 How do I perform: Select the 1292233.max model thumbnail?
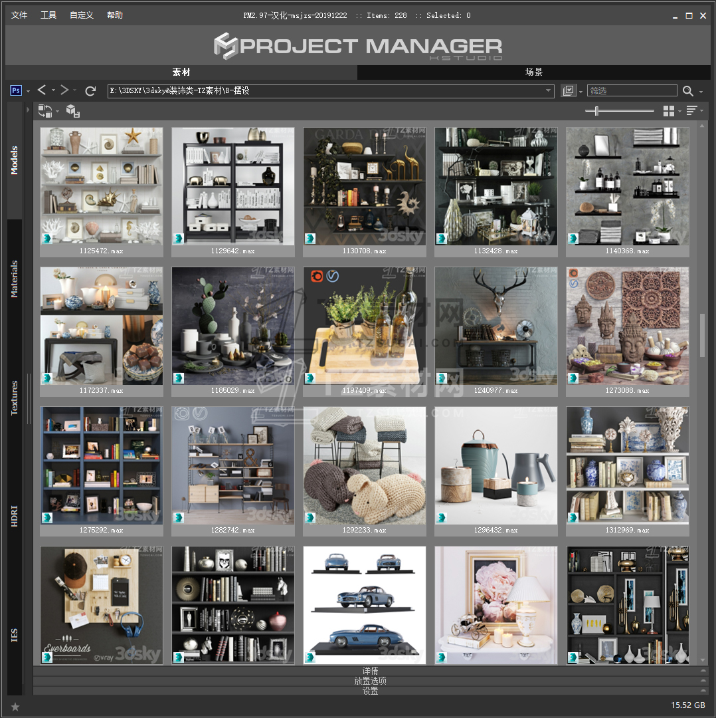pos(365,465)
